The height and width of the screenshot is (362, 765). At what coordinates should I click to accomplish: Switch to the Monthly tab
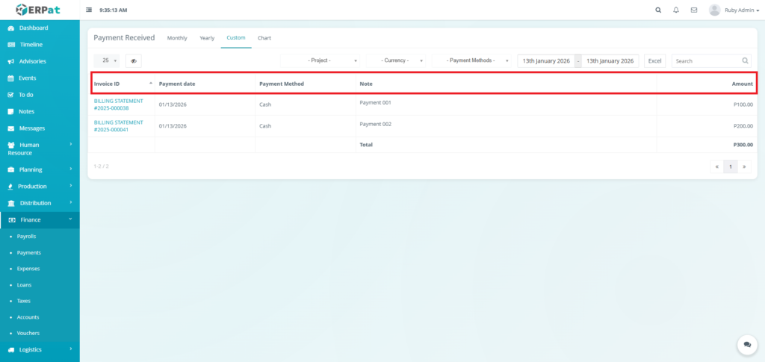click(x=177, y=38)
